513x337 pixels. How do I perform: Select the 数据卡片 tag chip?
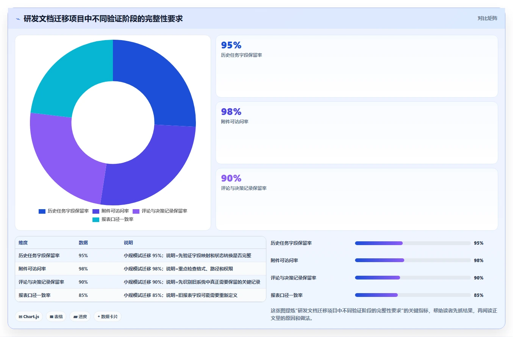[x=108, y=317]
